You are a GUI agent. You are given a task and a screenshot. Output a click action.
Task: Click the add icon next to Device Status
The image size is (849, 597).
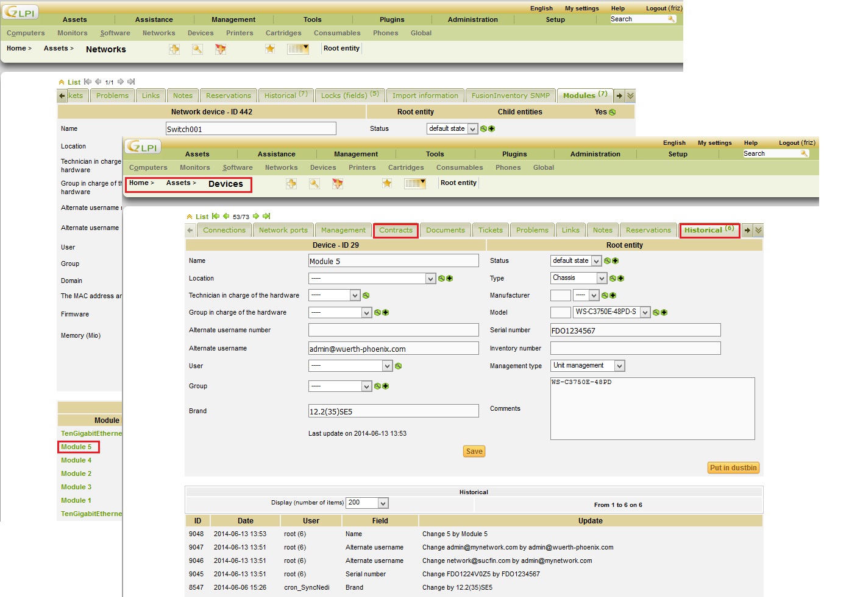tap(616, 260)
